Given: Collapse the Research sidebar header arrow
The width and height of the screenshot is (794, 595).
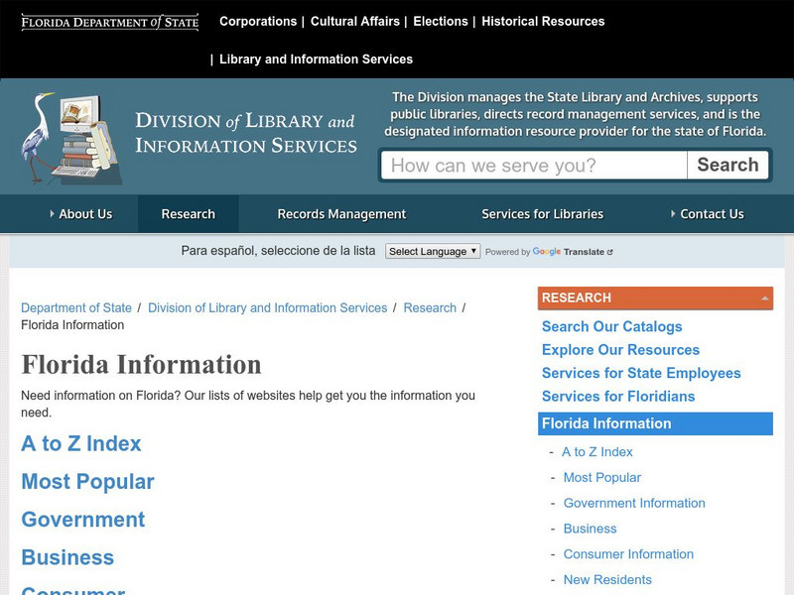Looking at the screenshot, I should pos(764,297).
